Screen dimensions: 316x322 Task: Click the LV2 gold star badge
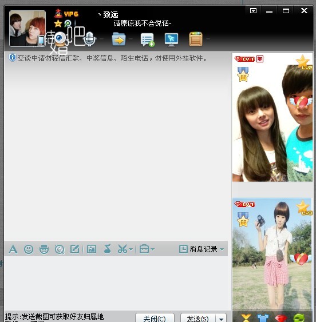pyautogui.click(x=303, y=62)
